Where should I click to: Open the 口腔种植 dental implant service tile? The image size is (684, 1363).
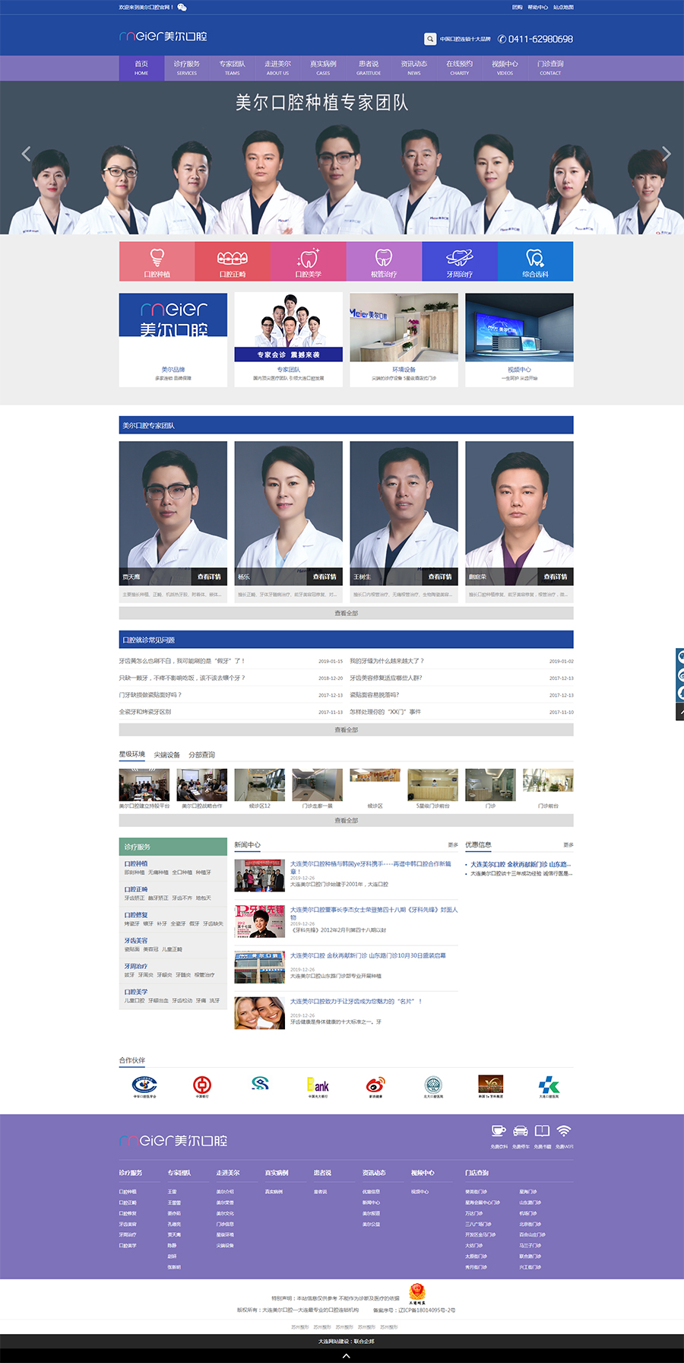click(x=157, y=262)
